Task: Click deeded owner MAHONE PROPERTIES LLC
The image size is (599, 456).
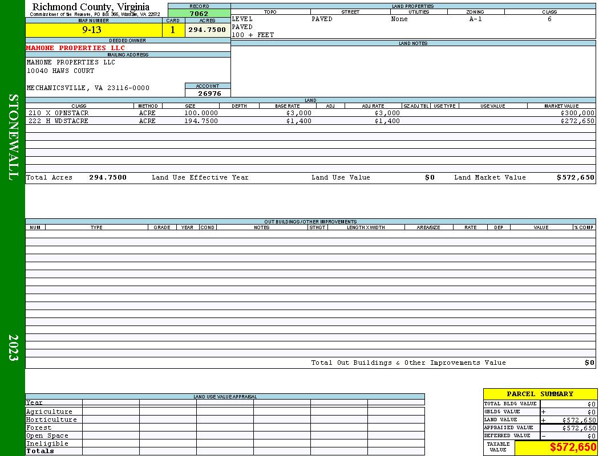Action: click(x=75, y=48)
